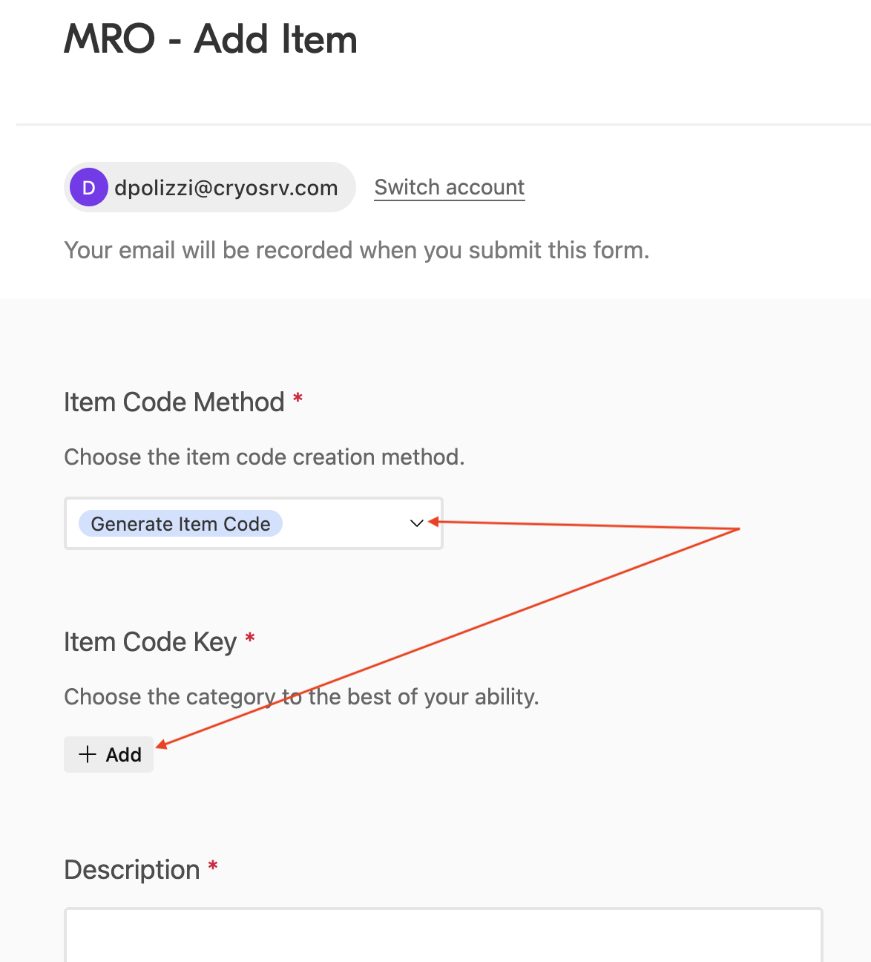Click the choose the category hint text
The height and width of the screenshot is (962, 871).
301,697
